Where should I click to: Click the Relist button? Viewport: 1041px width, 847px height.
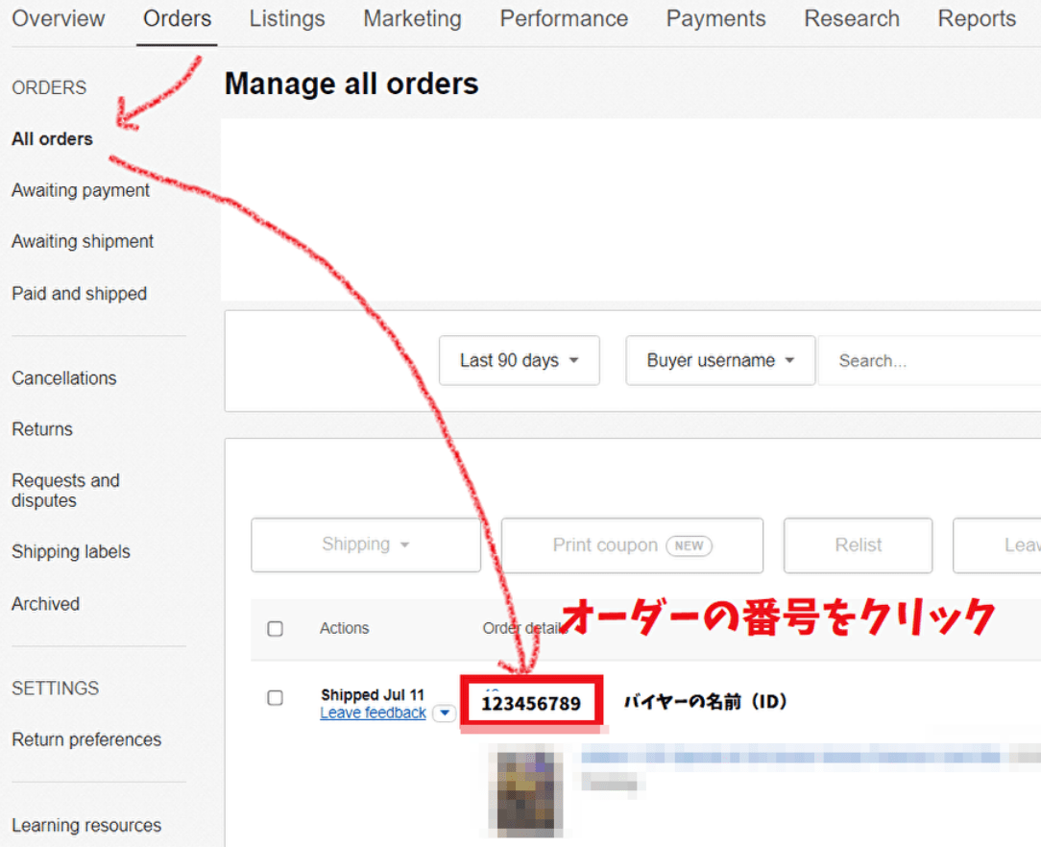click(x=858, y=544)
